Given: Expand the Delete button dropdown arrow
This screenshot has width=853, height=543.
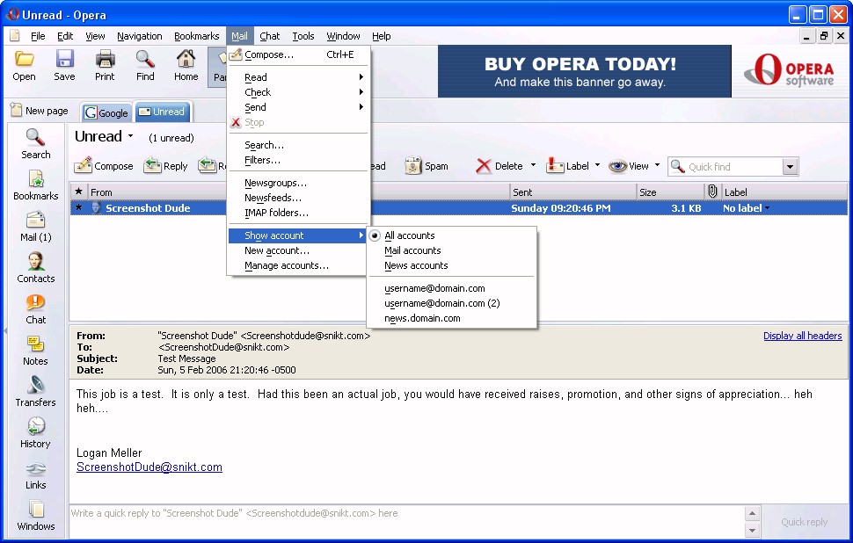Looking at the screenshot, I should point(533,166).
